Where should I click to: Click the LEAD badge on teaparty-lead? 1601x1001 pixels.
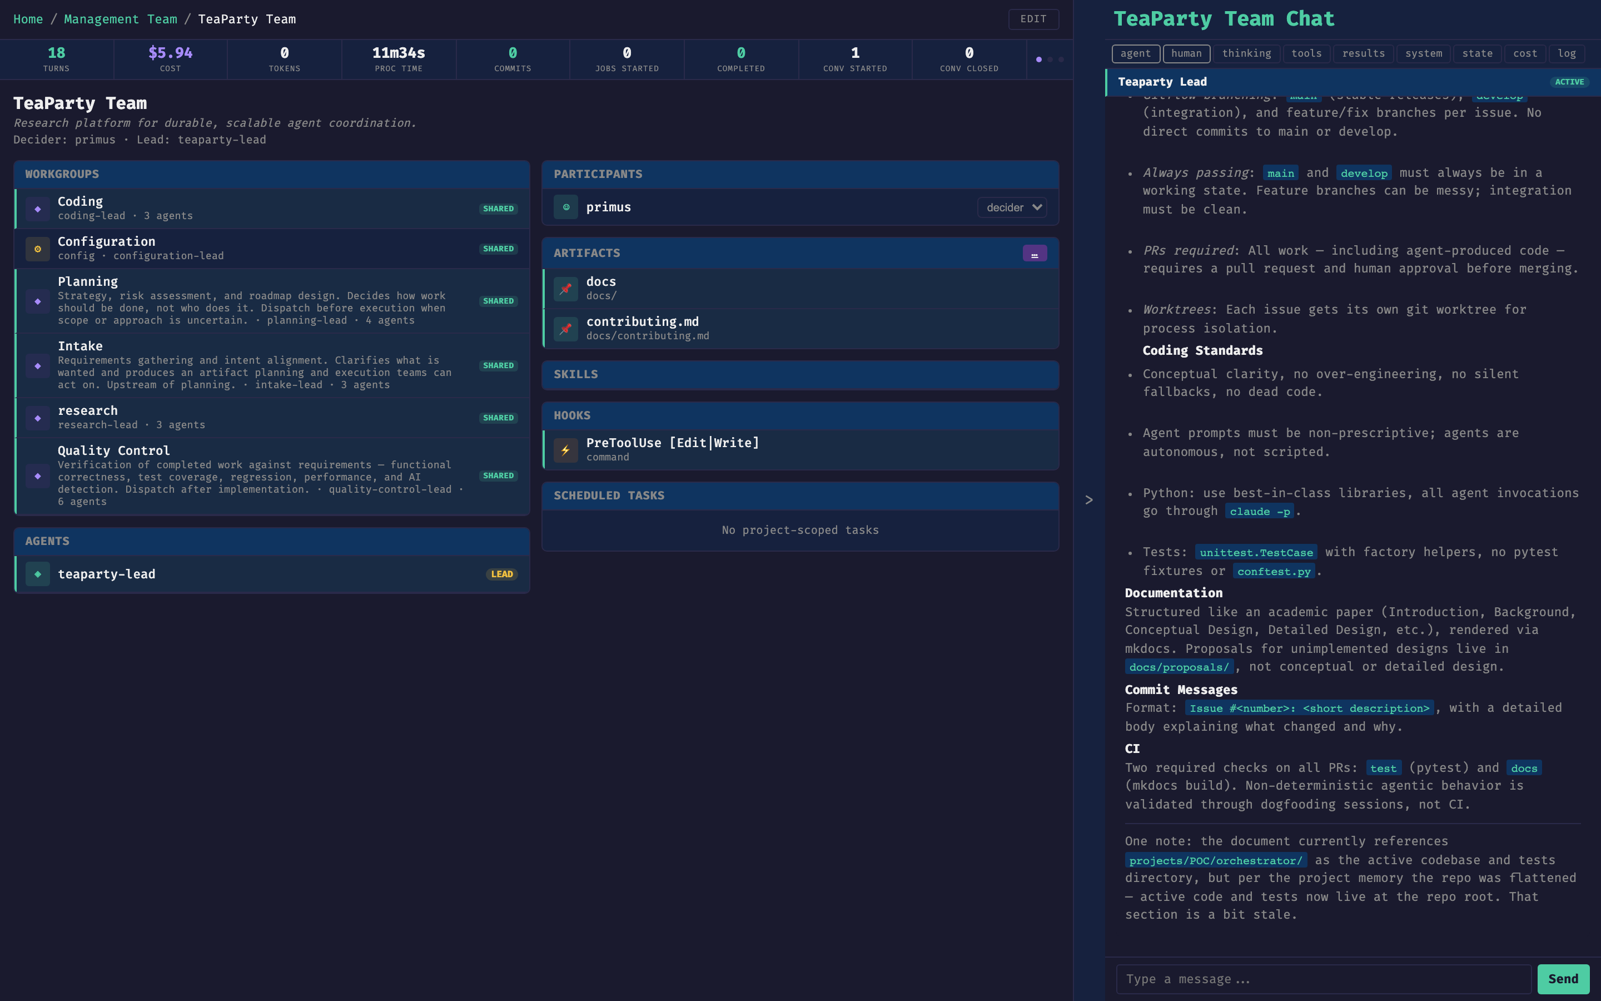point(502,574)
